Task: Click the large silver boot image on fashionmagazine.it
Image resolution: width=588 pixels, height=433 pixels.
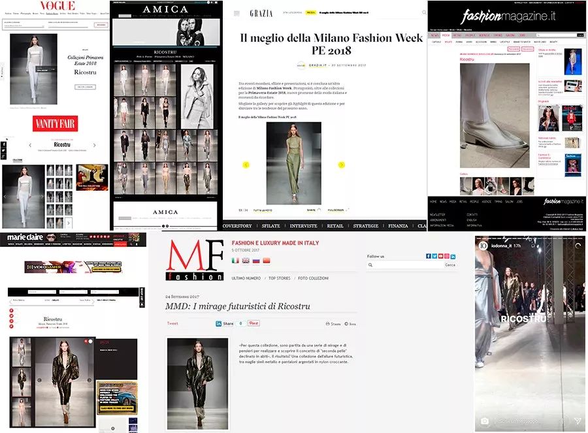Action: coord(495,116)
